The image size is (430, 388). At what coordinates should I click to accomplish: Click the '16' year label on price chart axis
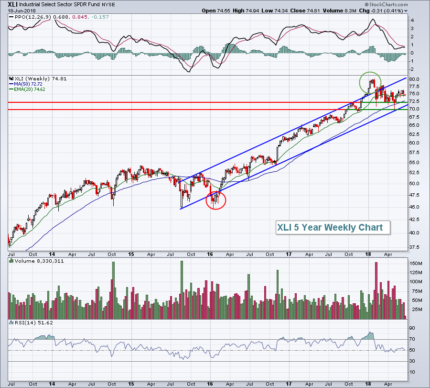[210, 254]
